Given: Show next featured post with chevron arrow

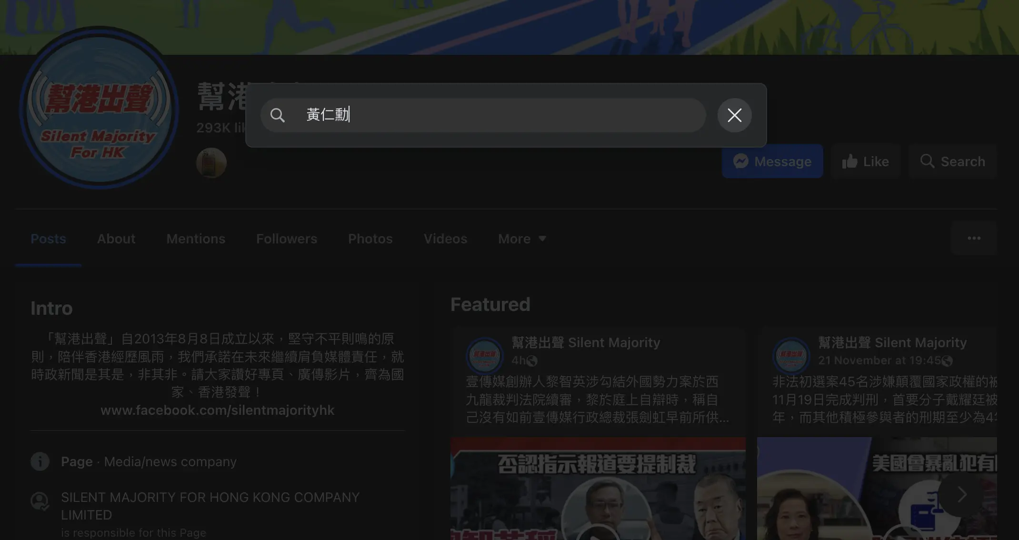Looking at the screenshot, I should coord(961,494).
